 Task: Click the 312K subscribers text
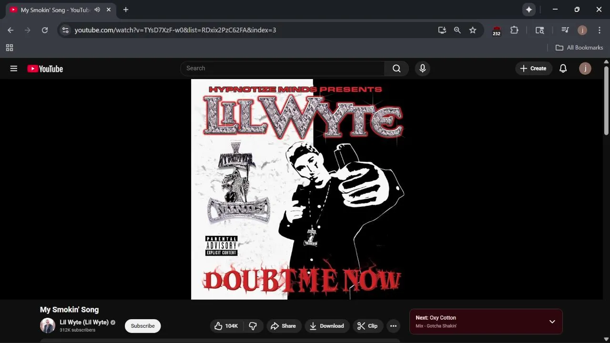click(78, 330)
